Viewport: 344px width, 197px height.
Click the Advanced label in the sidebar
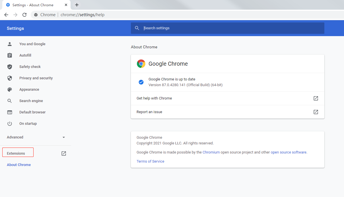(15, 137)
